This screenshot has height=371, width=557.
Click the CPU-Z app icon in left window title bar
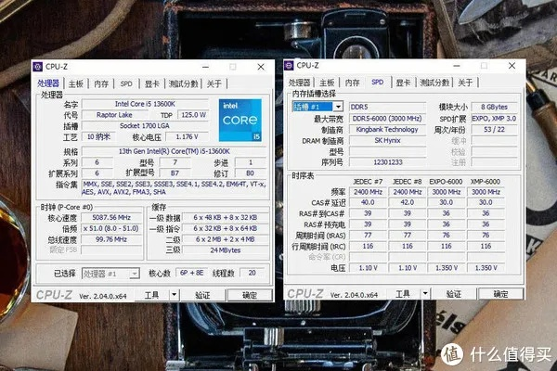pos(38,67)
